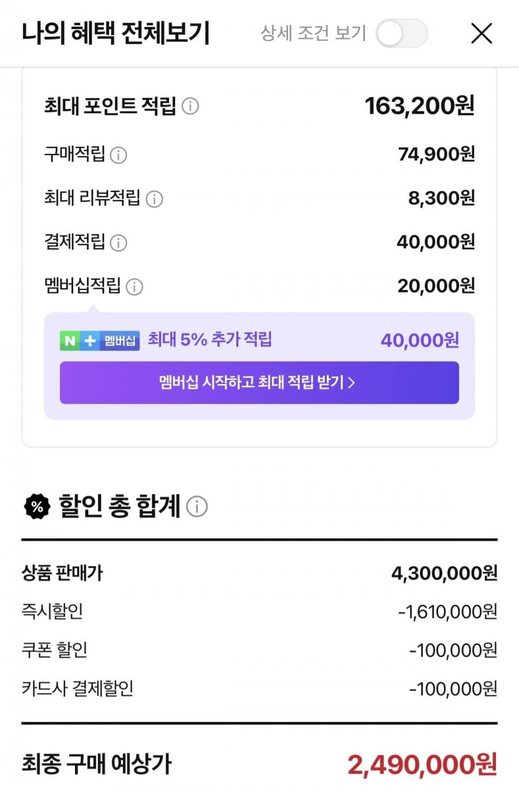
Task: Select the 상품 판매가 row label
Action: click(62, 573)
